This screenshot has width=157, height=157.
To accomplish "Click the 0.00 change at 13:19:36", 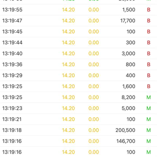I will coord(94,65).
